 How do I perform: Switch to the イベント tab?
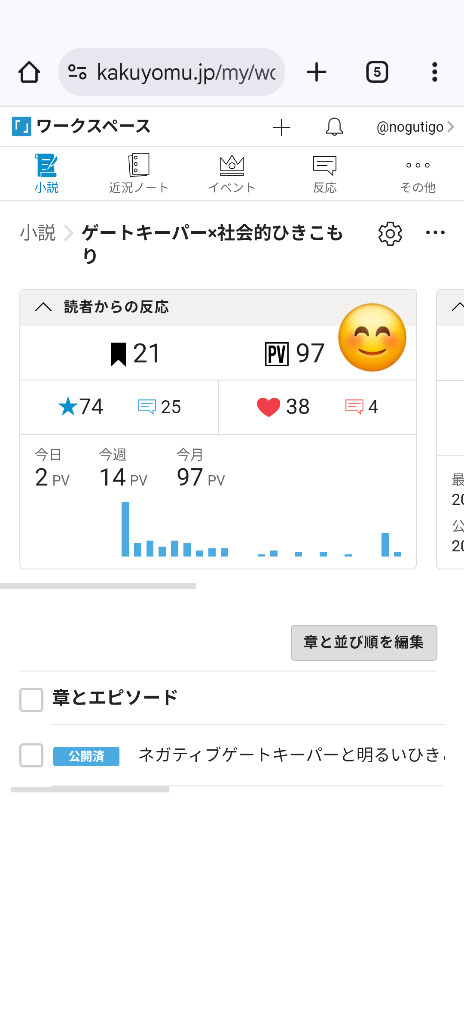(232, 174)
